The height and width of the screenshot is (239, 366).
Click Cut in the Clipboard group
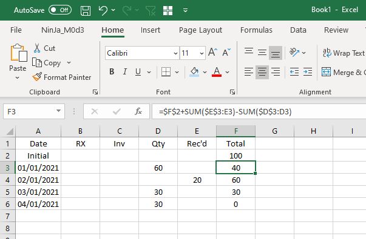tap(44, 48)
